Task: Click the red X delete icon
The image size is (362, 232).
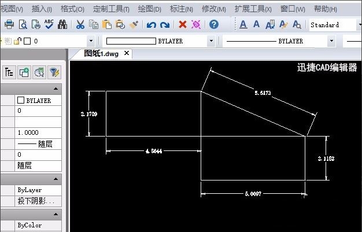Action: [x=183, y=24]
